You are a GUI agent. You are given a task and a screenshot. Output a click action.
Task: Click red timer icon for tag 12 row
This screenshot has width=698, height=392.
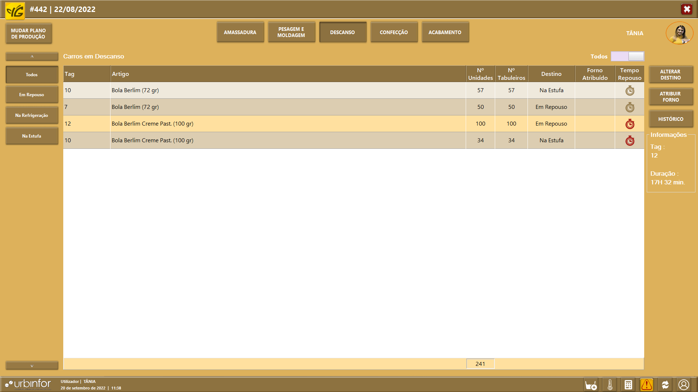[630, 124]
